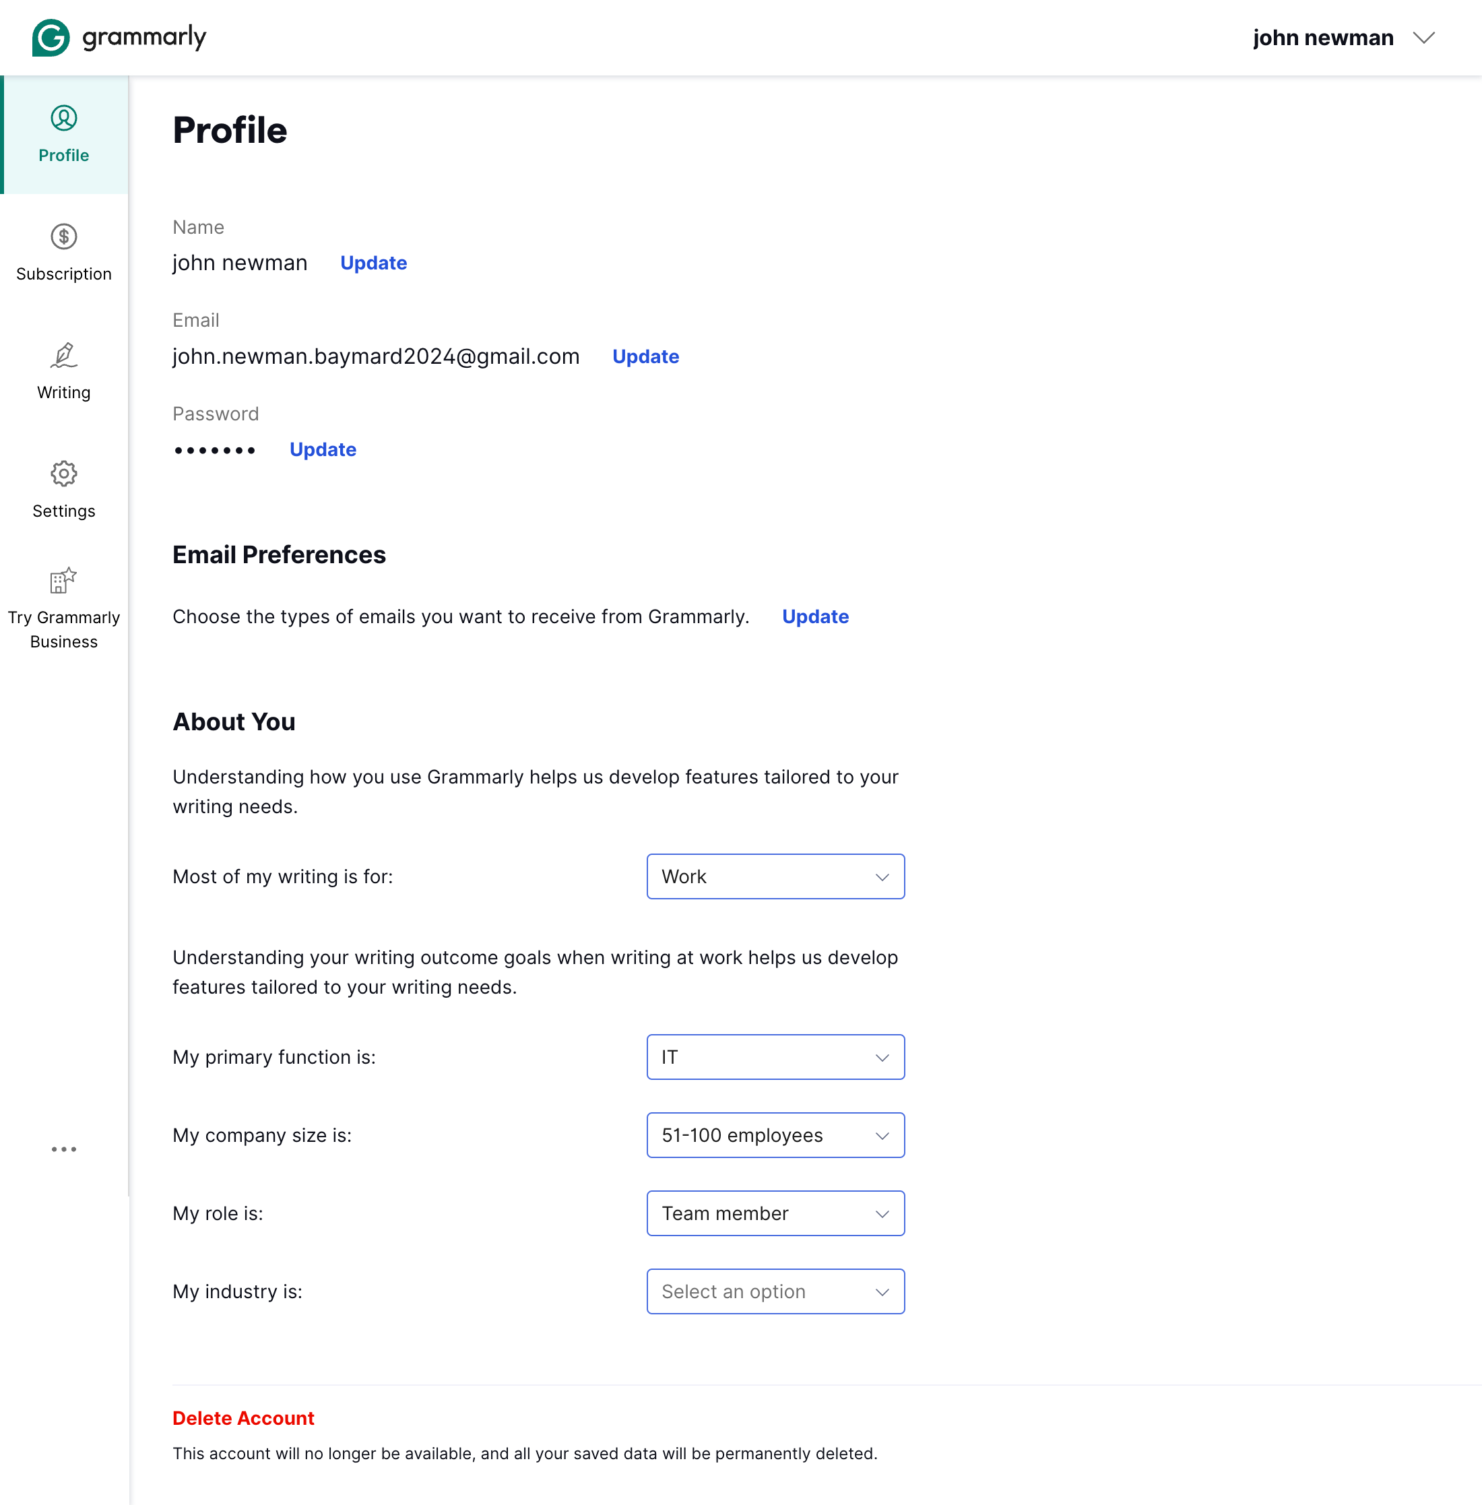The image size is (1482, 1505).
Task: Expand the 'My role is' dropdown
Action: click(x=775, y=1213)
